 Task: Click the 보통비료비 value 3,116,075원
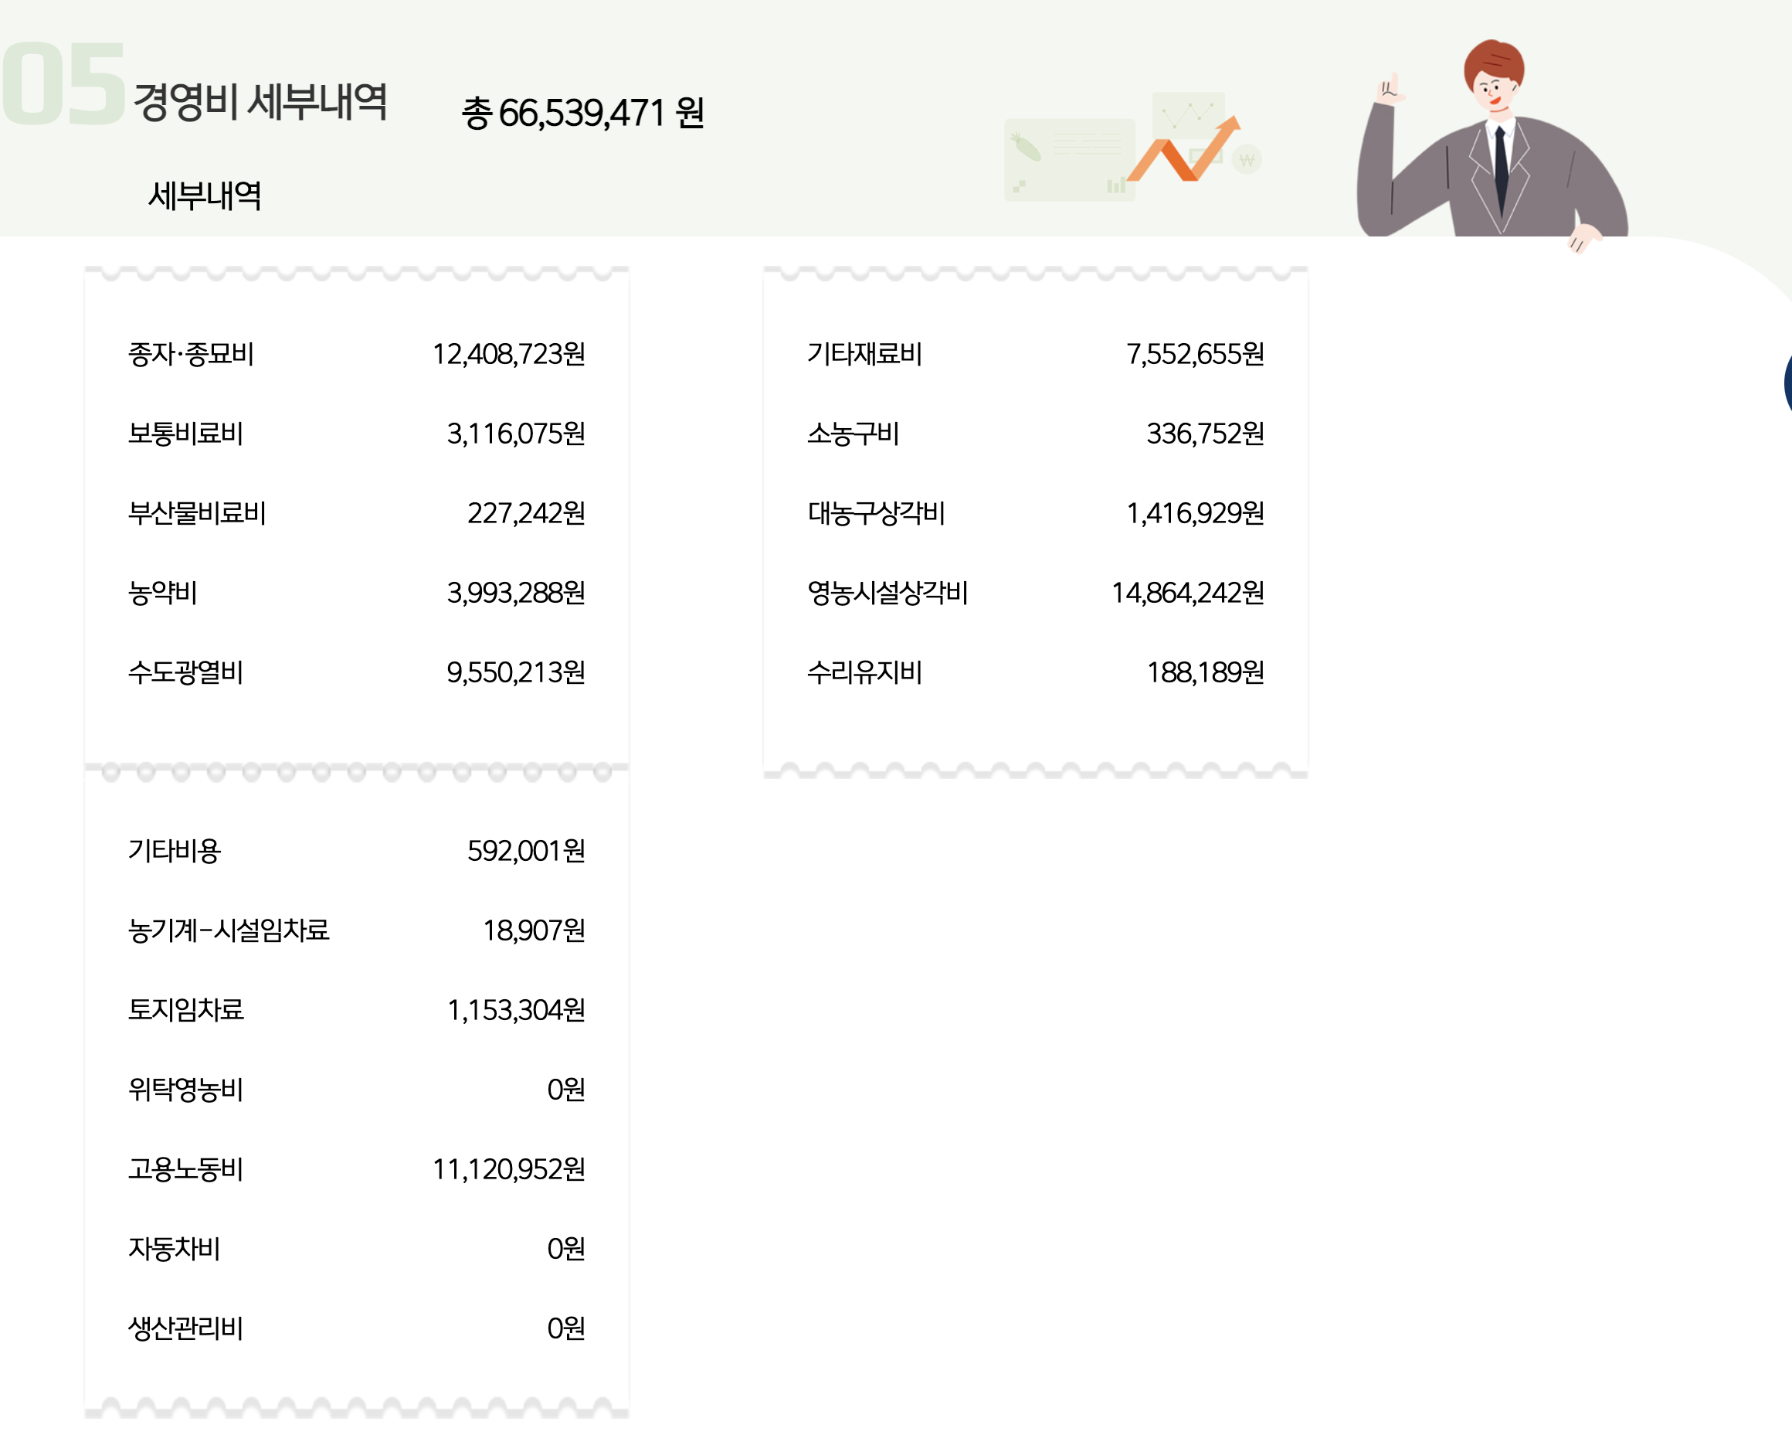pos(515,434)
